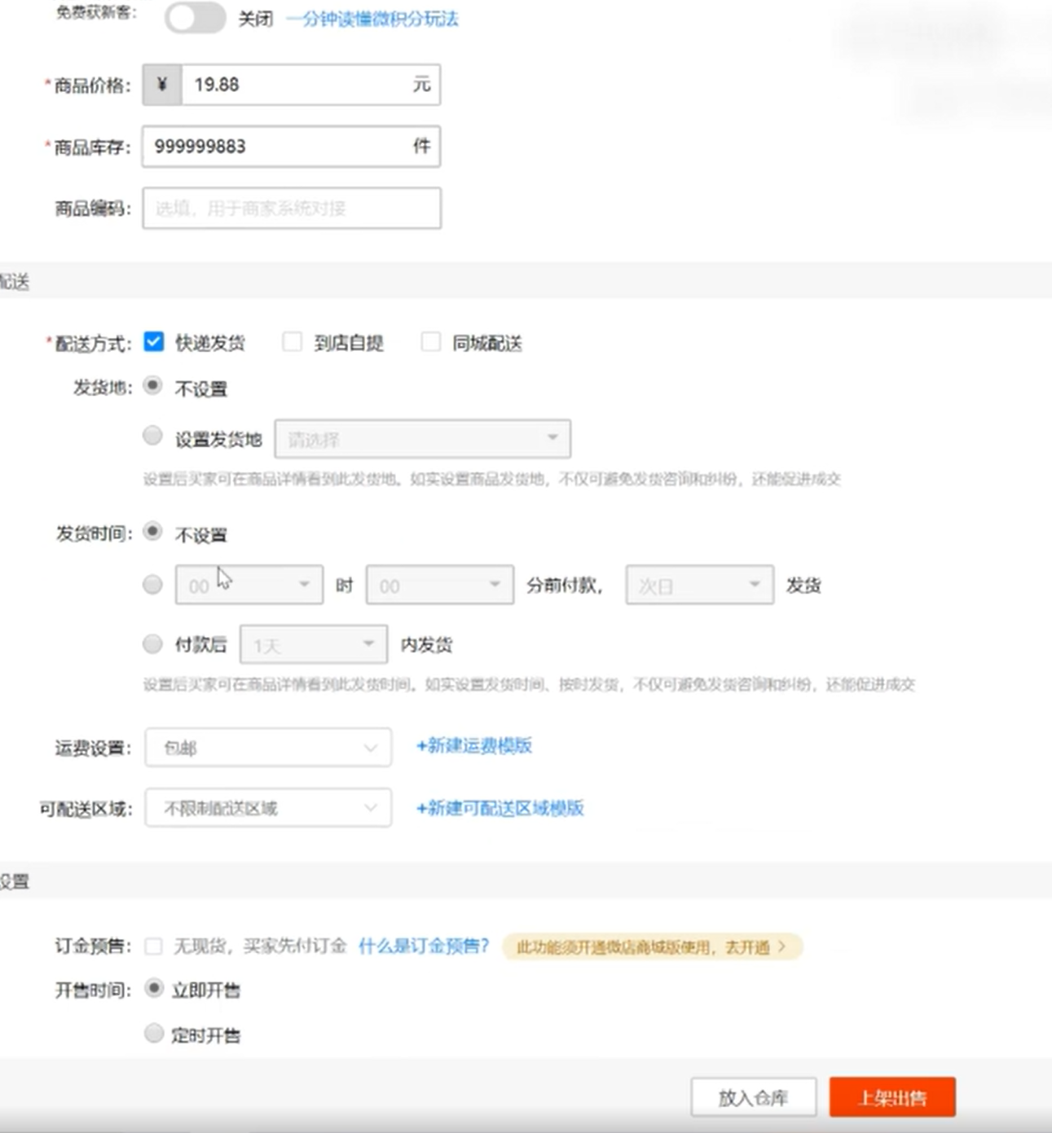Viewport: 1052px width, 1133px height.
Task: Focus the 商品编码 input box
Action: click(292, 209)
